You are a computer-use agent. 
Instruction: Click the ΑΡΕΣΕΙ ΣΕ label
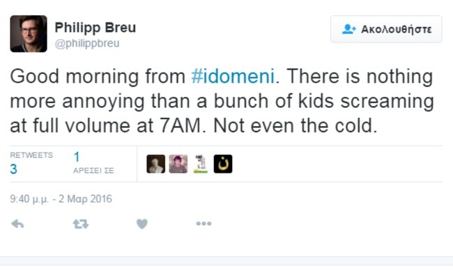click(93, 171)
